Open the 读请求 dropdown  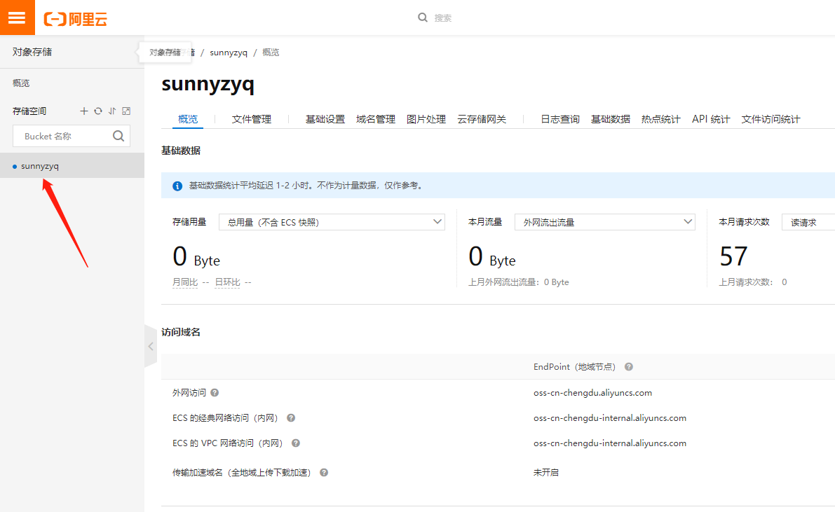pos(808,222)
